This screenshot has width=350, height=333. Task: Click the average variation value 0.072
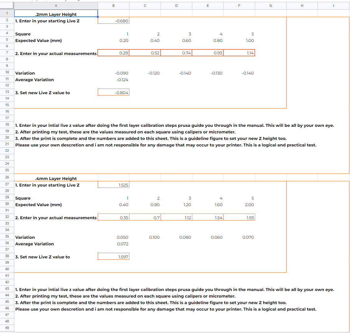point(114,244)
